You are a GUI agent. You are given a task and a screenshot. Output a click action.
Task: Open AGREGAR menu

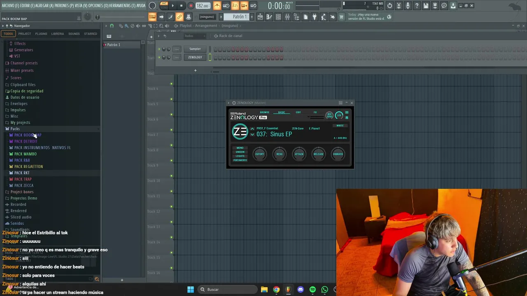pyautogui.click(x=45, y=6)
